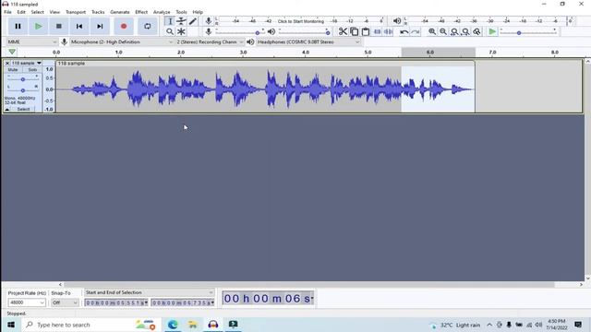
Task: Start playback with the green Play button
Action: click(x=38, y=27)
